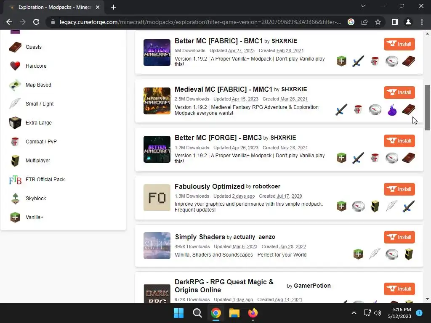Click the shield icon on Better MC FORGE
This screenshot has width=431, height=323.
click(375, 158)
